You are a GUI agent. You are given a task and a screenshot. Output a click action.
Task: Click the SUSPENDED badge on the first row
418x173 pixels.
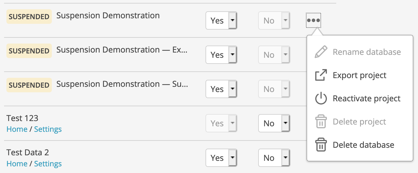click(29, 17)
